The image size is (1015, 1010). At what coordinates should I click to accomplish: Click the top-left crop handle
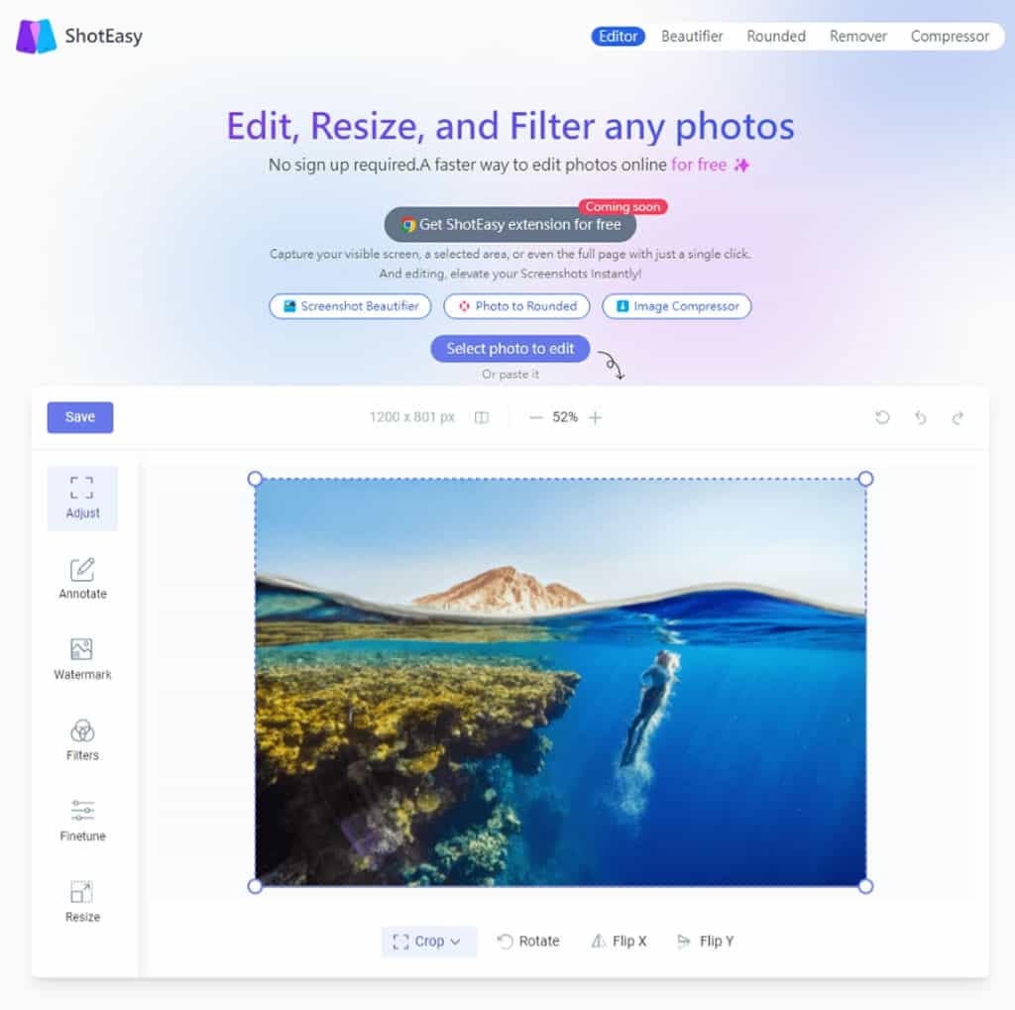(x=255, y=479)
